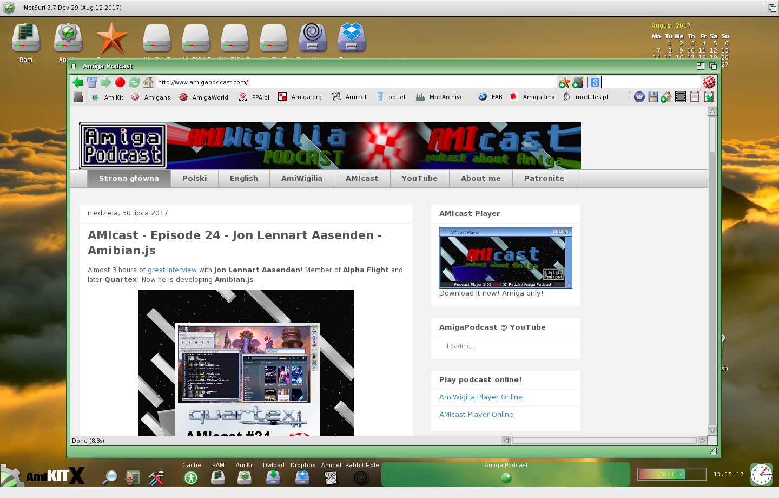Click the Quartex episode image

coord(246,363)
